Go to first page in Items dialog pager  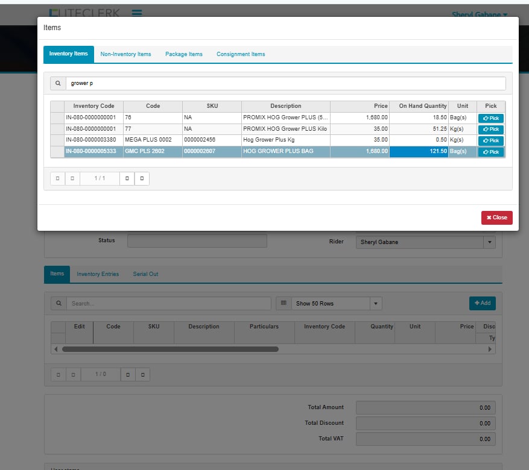click(x=57, y=178)
